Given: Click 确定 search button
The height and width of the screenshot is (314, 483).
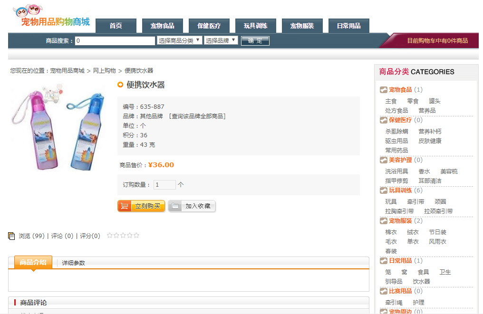Looking at the screenshot, I should 255,41.
